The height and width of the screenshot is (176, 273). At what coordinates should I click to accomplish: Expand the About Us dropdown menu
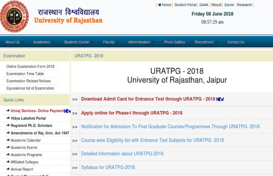[x=14, y=42]
